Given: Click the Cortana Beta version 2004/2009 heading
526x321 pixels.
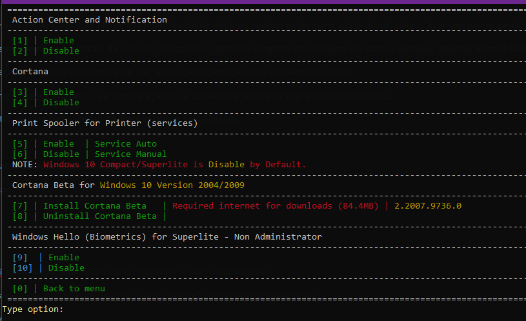Looking at the screenshot, I should (128, 185).
